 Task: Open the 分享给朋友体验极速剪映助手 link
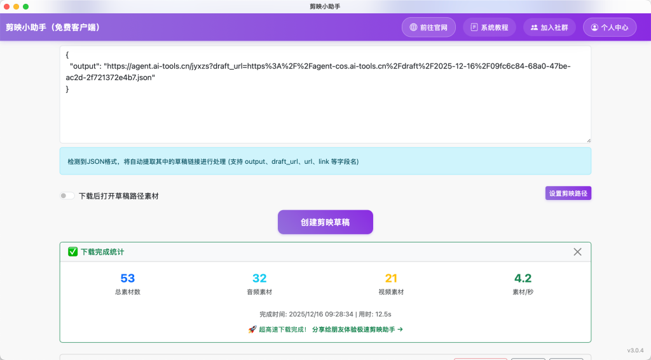tap(357, 330)
